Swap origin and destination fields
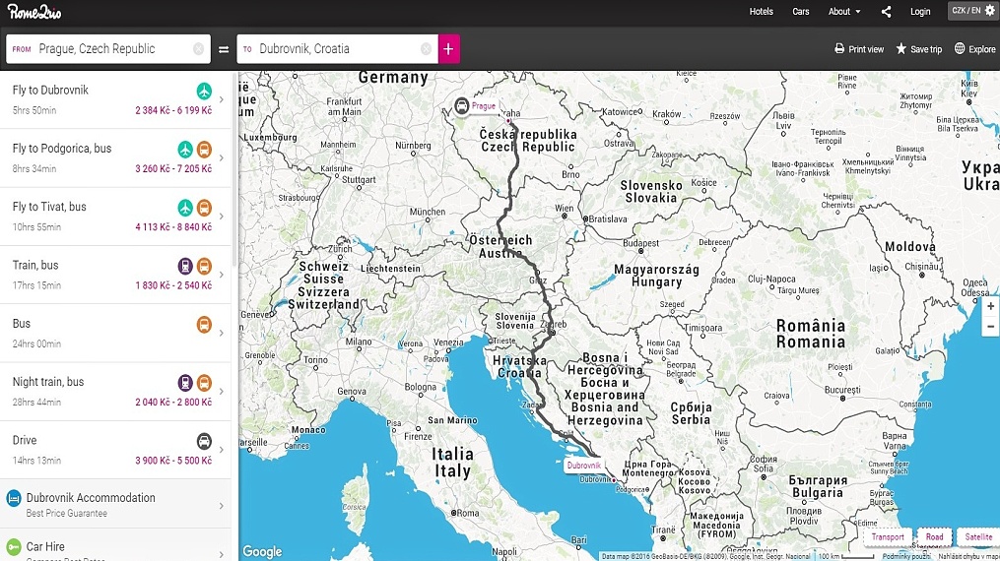 [224, 49]
